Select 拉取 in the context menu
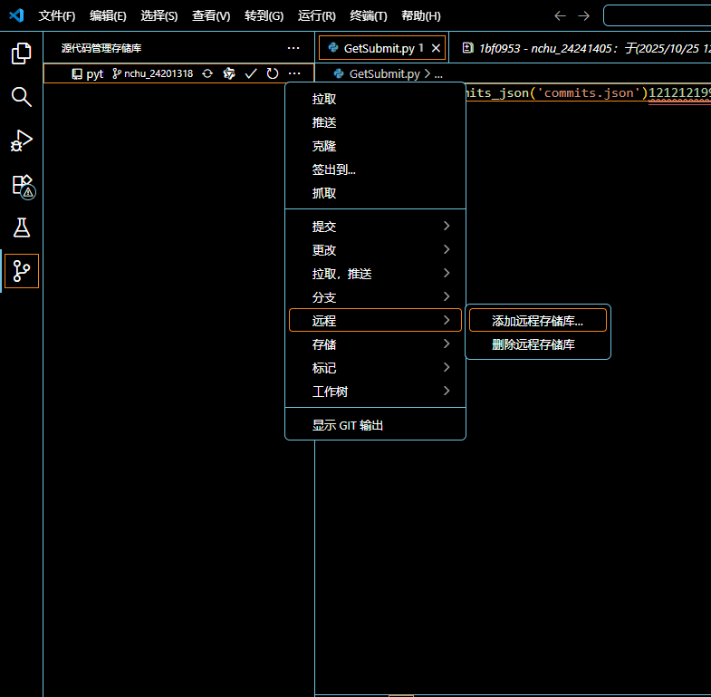This screenshot has width=711, height=697. coord(376,99)
